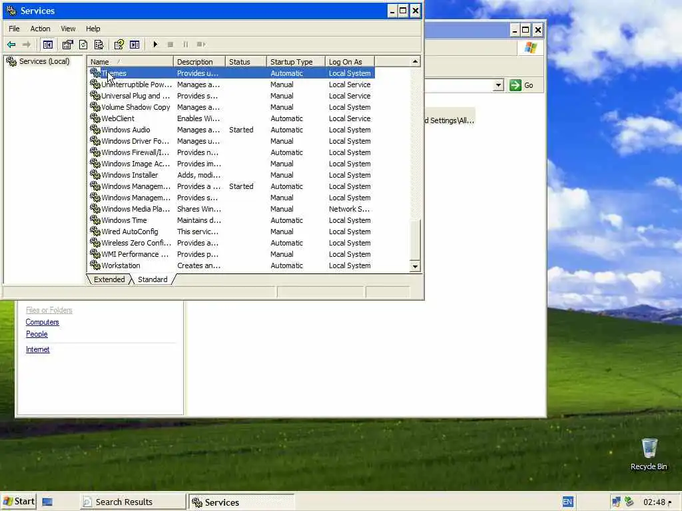
Task: Click Go button in Search Results window
Action: click(521, 85)
